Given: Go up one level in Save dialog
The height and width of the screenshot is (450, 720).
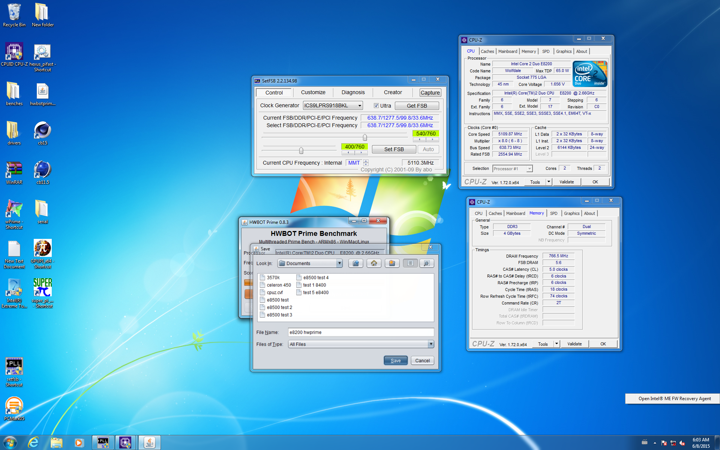Looking at the screenshot, I should [355, 263].
